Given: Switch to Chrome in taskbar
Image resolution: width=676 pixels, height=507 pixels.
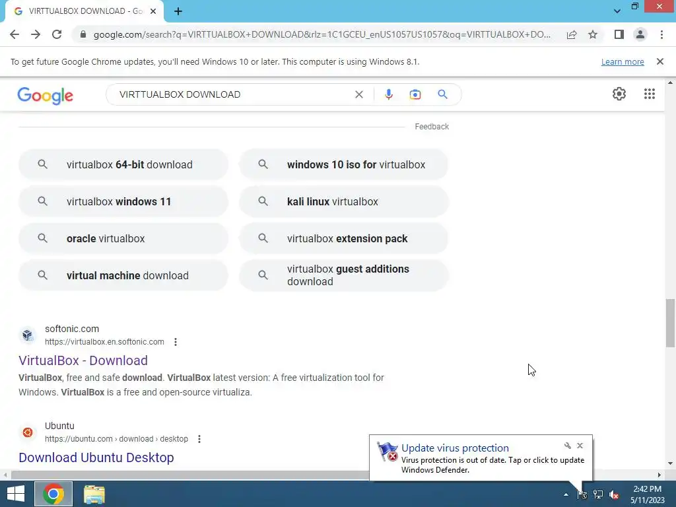Looking at the screenshot, I should [x=53, y=494].
